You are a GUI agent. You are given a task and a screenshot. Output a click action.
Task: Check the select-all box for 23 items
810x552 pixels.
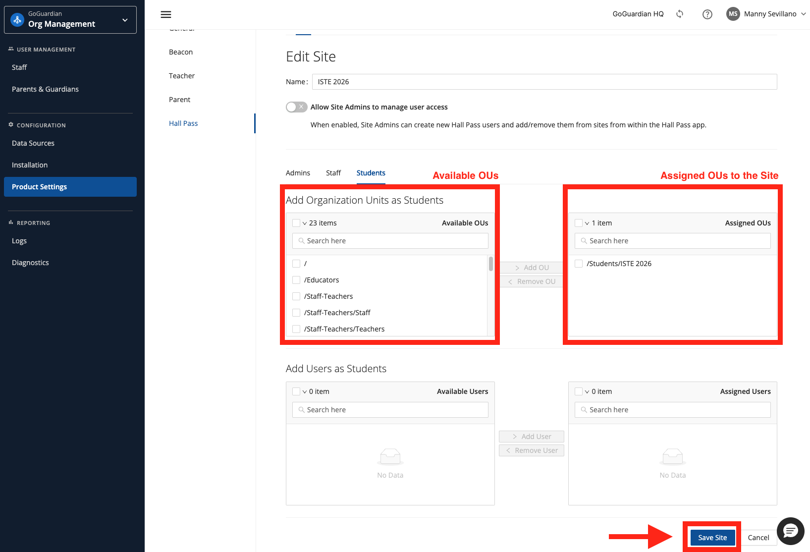point(296,223)
